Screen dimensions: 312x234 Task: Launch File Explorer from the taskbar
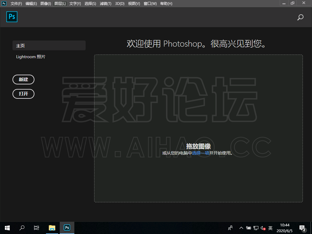(x=52, y=228)
